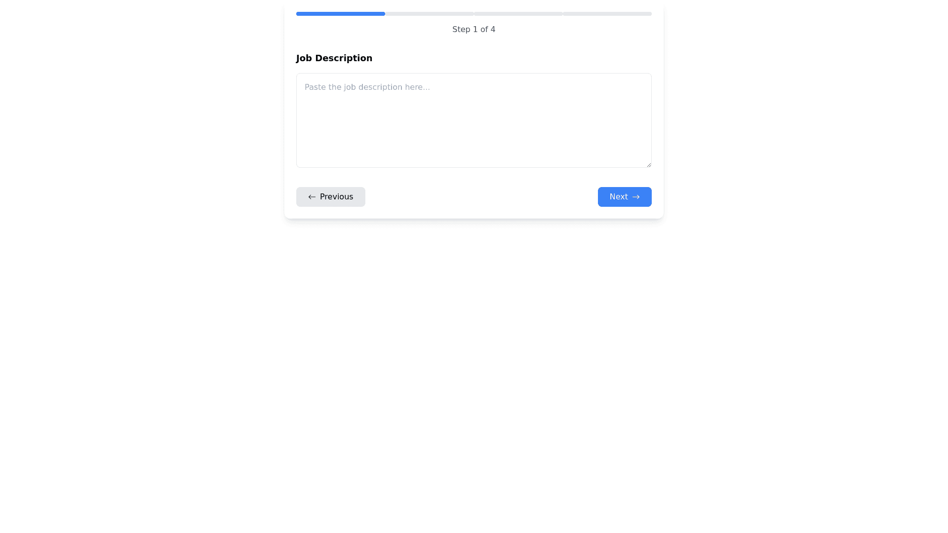Click the right edge of the job description textarea
The width and height of the screenshot is (948, 533).
[x=648, y=120]
